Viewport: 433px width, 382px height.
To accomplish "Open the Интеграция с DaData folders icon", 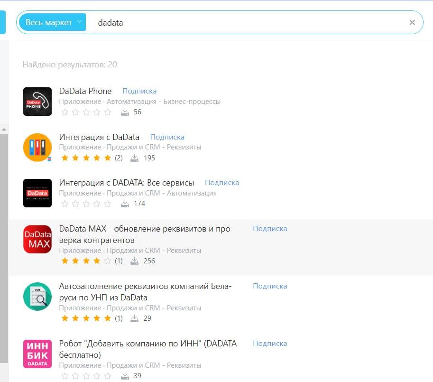I will click(37, 147).
